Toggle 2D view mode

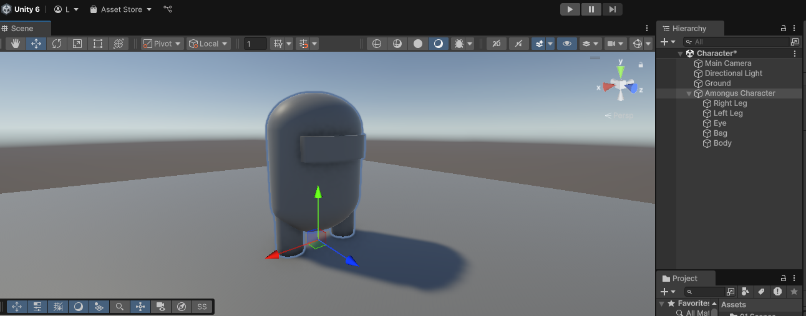point(496,44)
